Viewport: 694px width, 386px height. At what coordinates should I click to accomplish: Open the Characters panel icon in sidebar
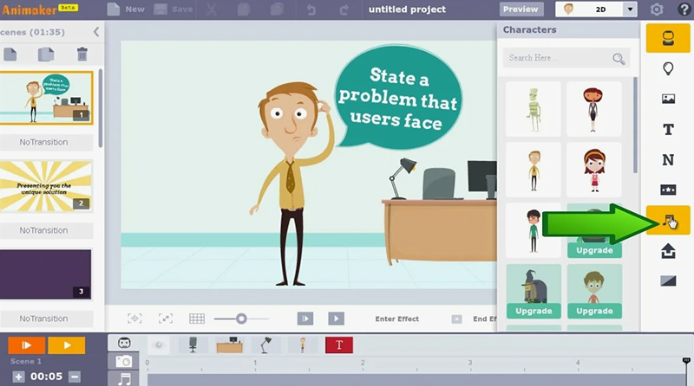(668, 38)
